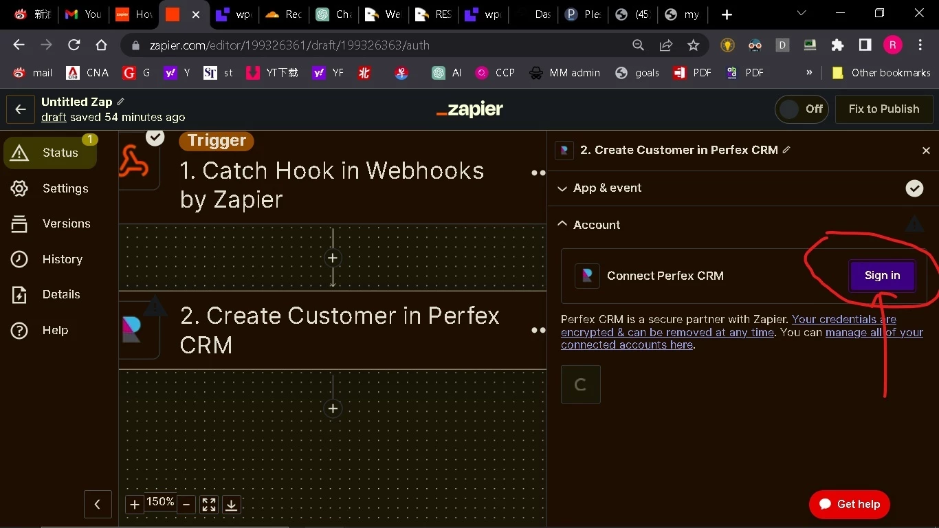Screen dimensions: 939x528
Task: Open Versions in the left sidebar
Action: pyautogui.click(x=49, y=223)
